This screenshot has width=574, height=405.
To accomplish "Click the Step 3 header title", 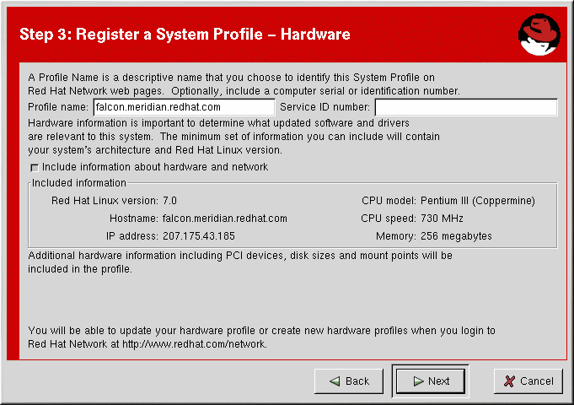I will tap(185, 35).
